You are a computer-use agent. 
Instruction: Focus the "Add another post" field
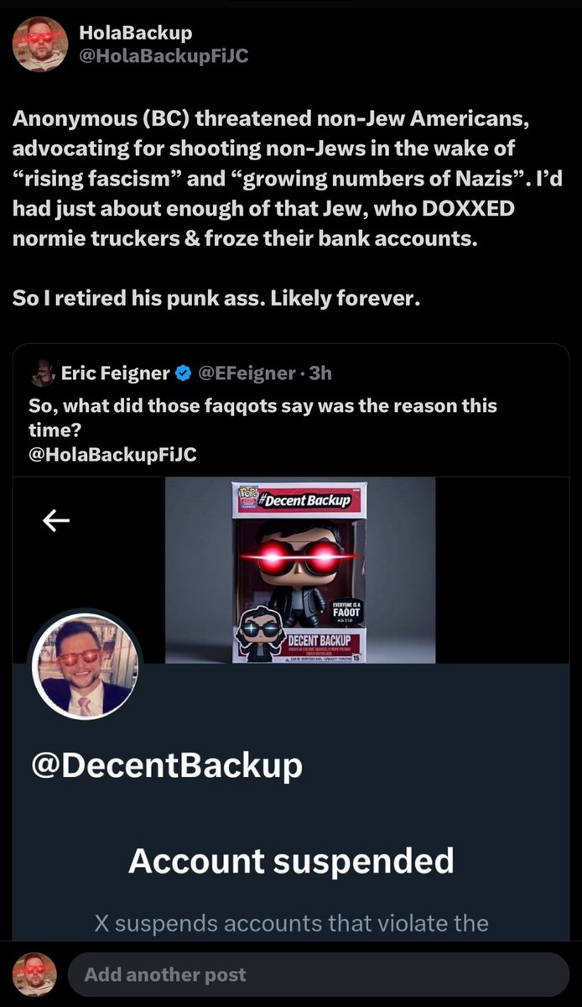point(319,974)
